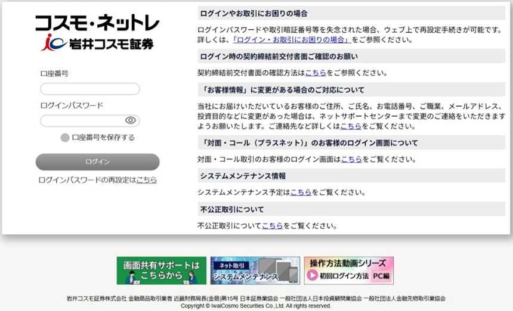The image size is (513, 311).
Task: Open こちら link for customer information contact details
Action: [x=351, y=126]
